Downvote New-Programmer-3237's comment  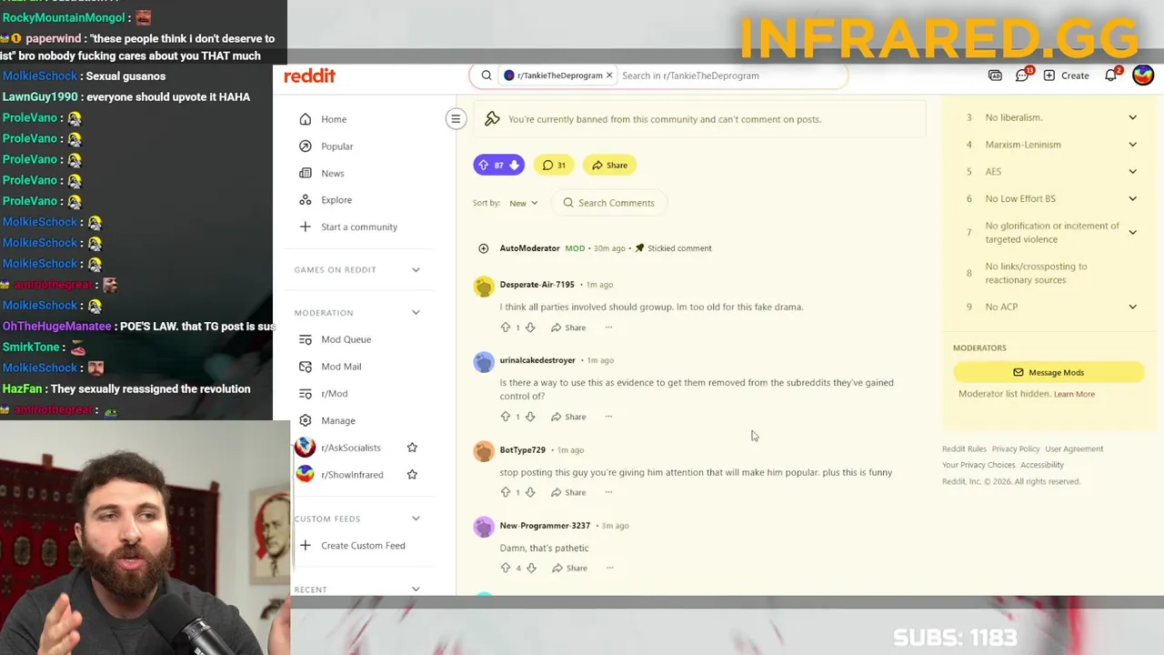point(532,568)
